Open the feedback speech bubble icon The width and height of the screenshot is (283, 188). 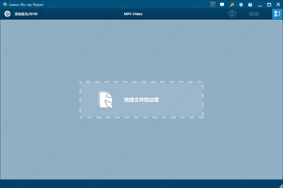(x=222, y=5)
